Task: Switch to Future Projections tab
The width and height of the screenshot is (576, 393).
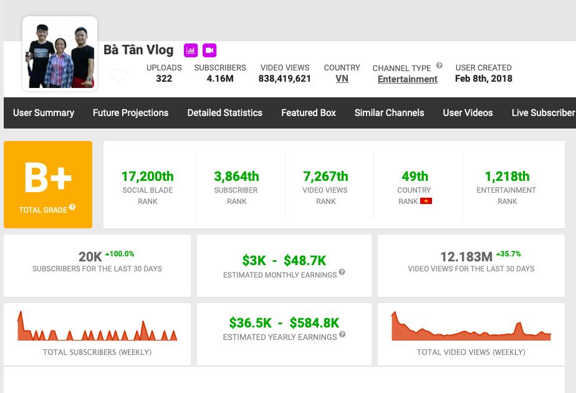Action: [x=130, y=113]
